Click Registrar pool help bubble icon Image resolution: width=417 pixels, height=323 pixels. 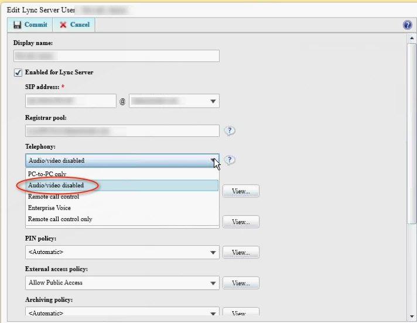tap(229, 130)
